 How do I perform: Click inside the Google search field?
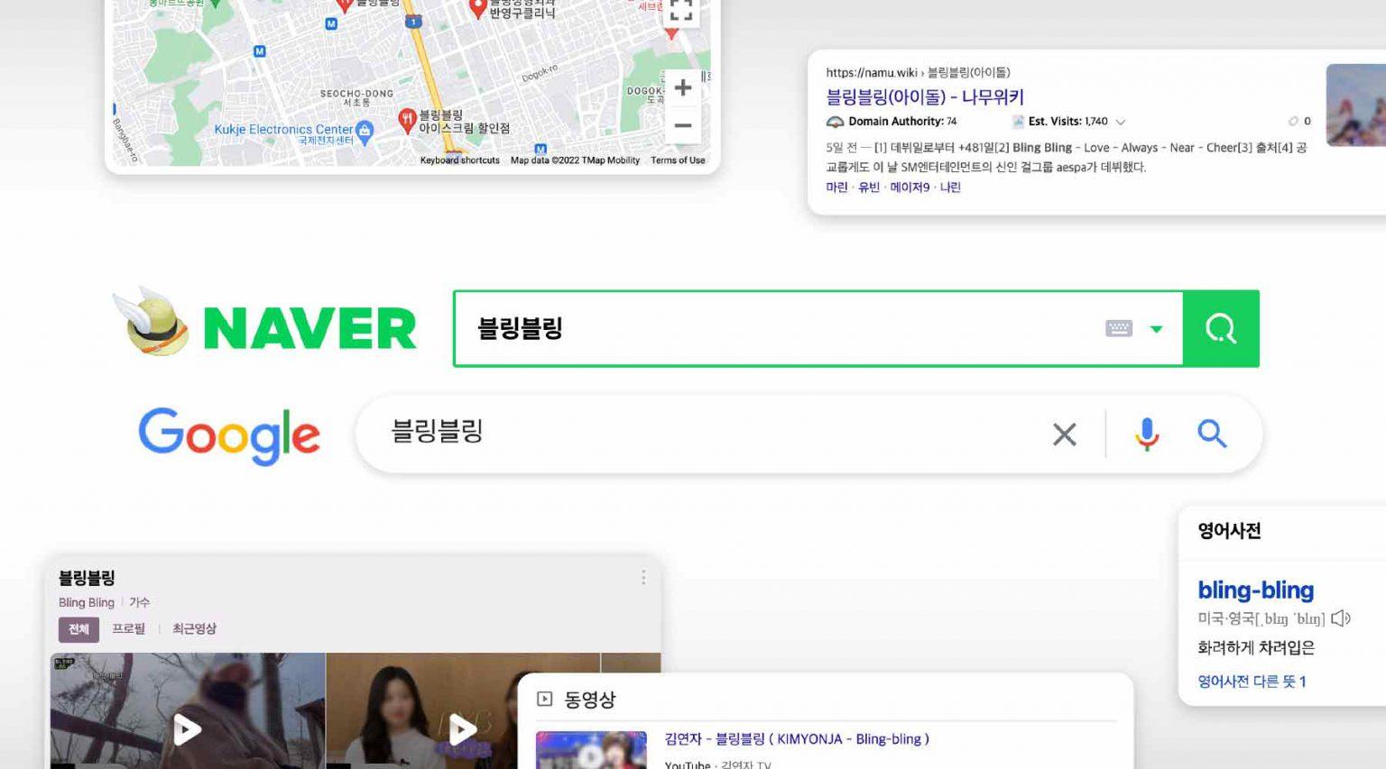tap(704, 434)
